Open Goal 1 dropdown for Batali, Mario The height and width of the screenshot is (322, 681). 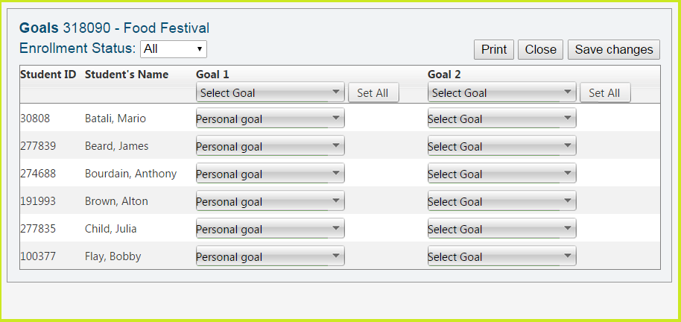coord(270,119)
